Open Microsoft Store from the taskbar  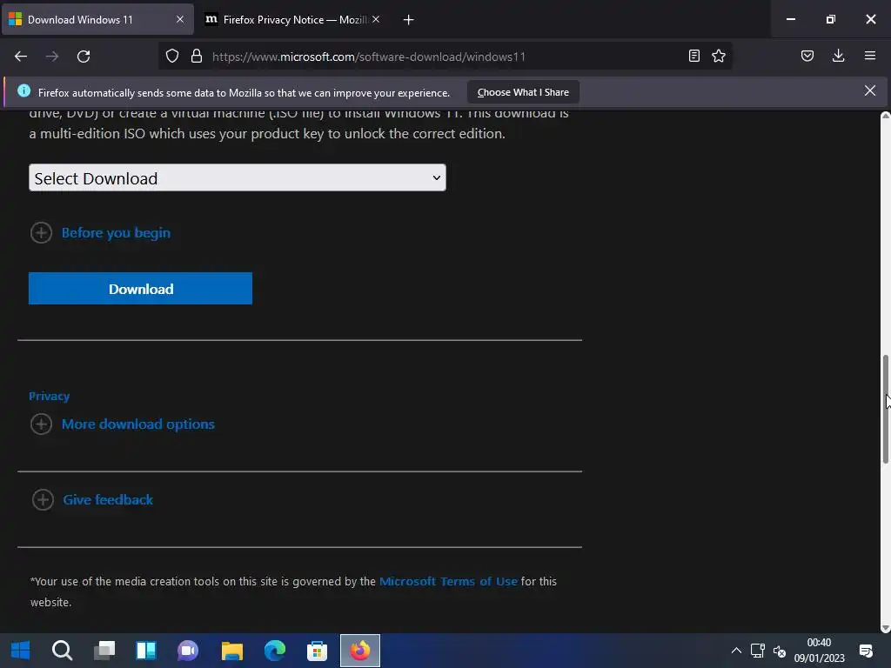317,651
